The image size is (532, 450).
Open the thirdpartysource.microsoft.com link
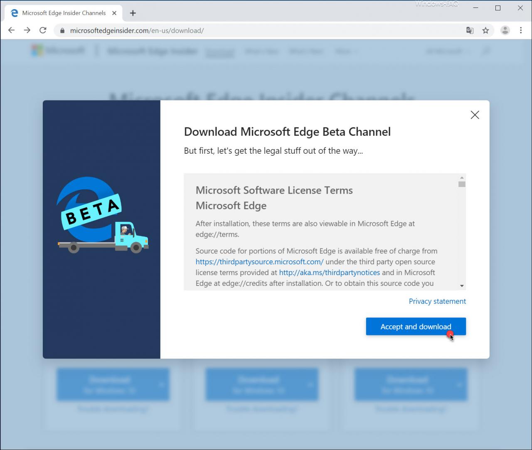coord(259,262)
